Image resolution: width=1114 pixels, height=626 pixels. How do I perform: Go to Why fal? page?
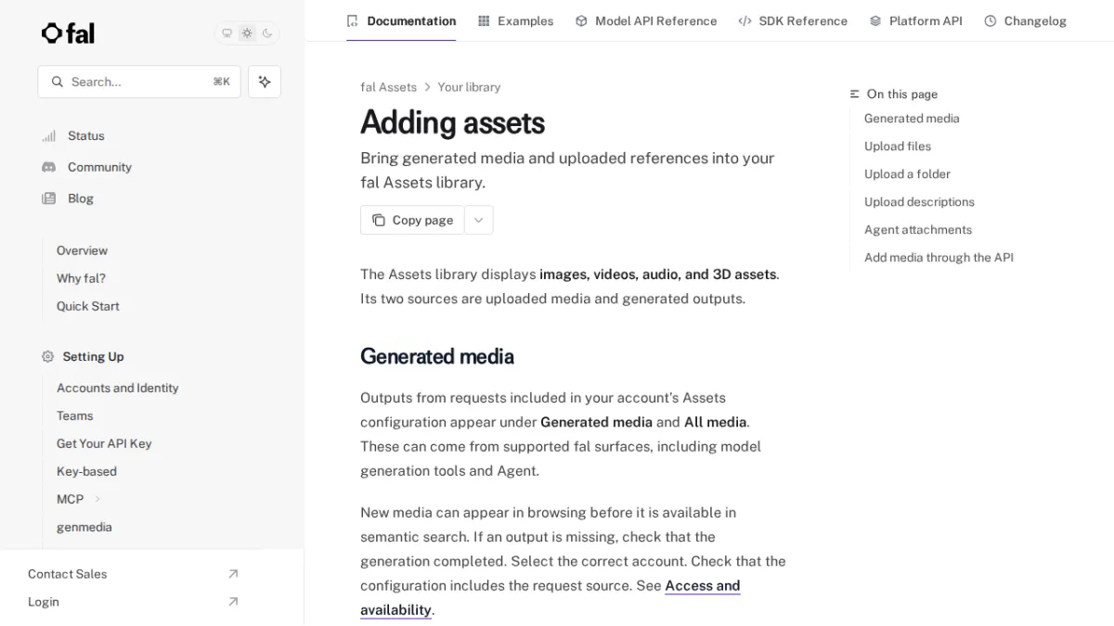click(81, 278)
